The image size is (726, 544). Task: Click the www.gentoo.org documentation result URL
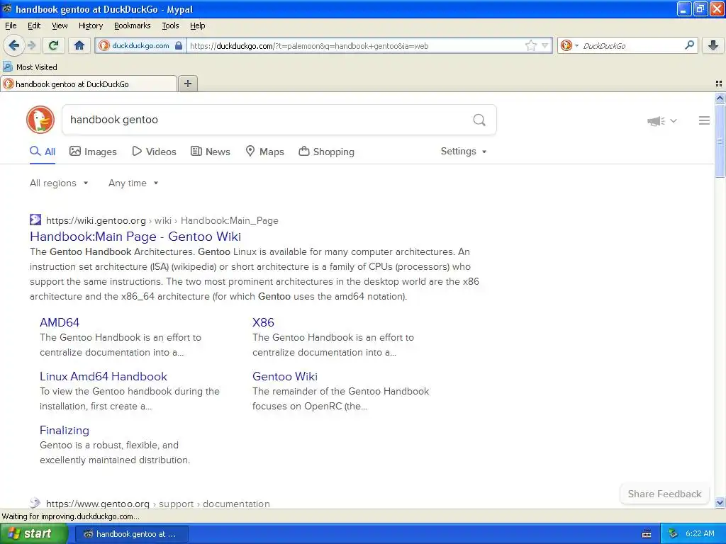[x=157, y=504]
